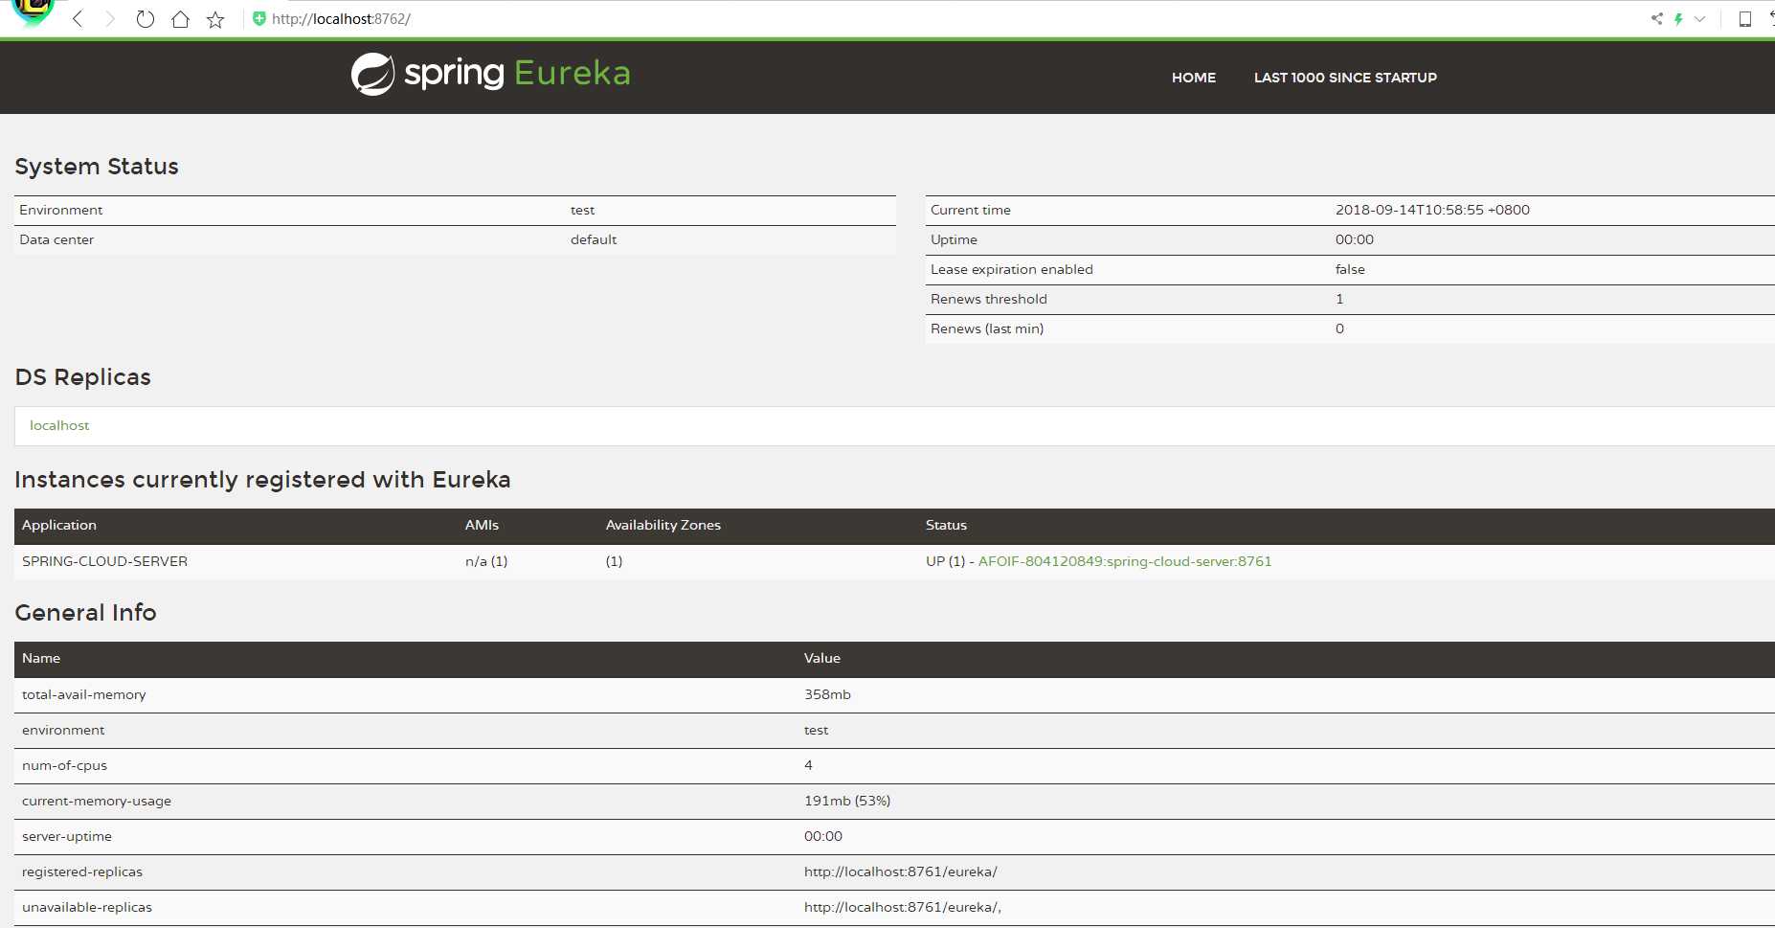Click the browser avatar icon
Viewport: 1775px width, 928px height.
[x=33, y=11]
